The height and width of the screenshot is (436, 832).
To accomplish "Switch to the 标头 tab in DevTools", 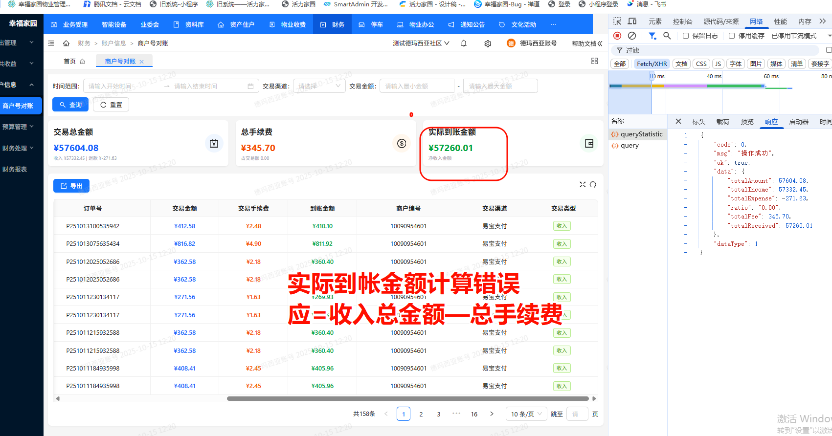I will (x=698, y=122).
